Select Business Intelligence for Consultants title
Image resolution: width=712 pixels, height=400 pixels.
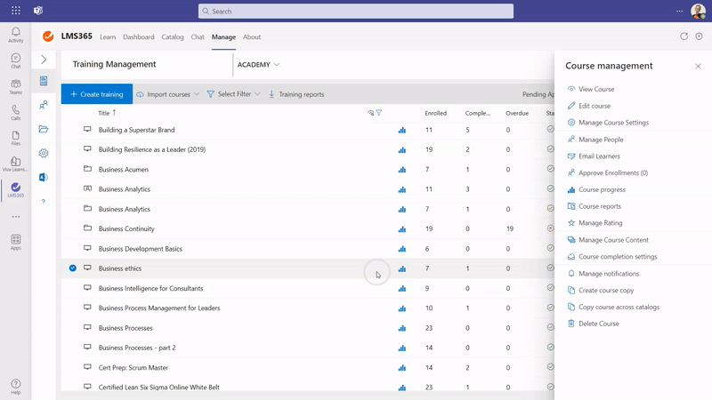[150, 288]
